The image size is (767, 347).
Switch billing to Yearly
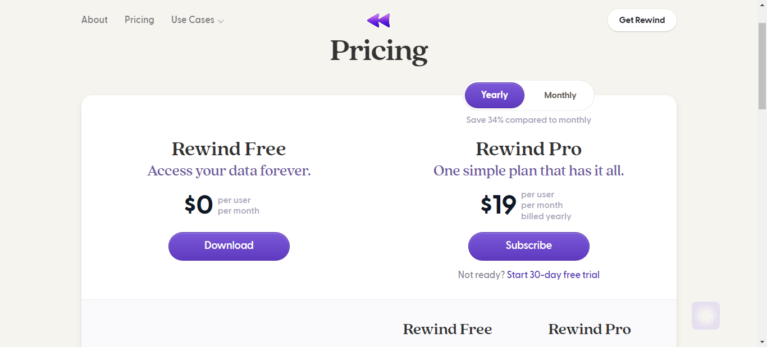pos(494,95)
